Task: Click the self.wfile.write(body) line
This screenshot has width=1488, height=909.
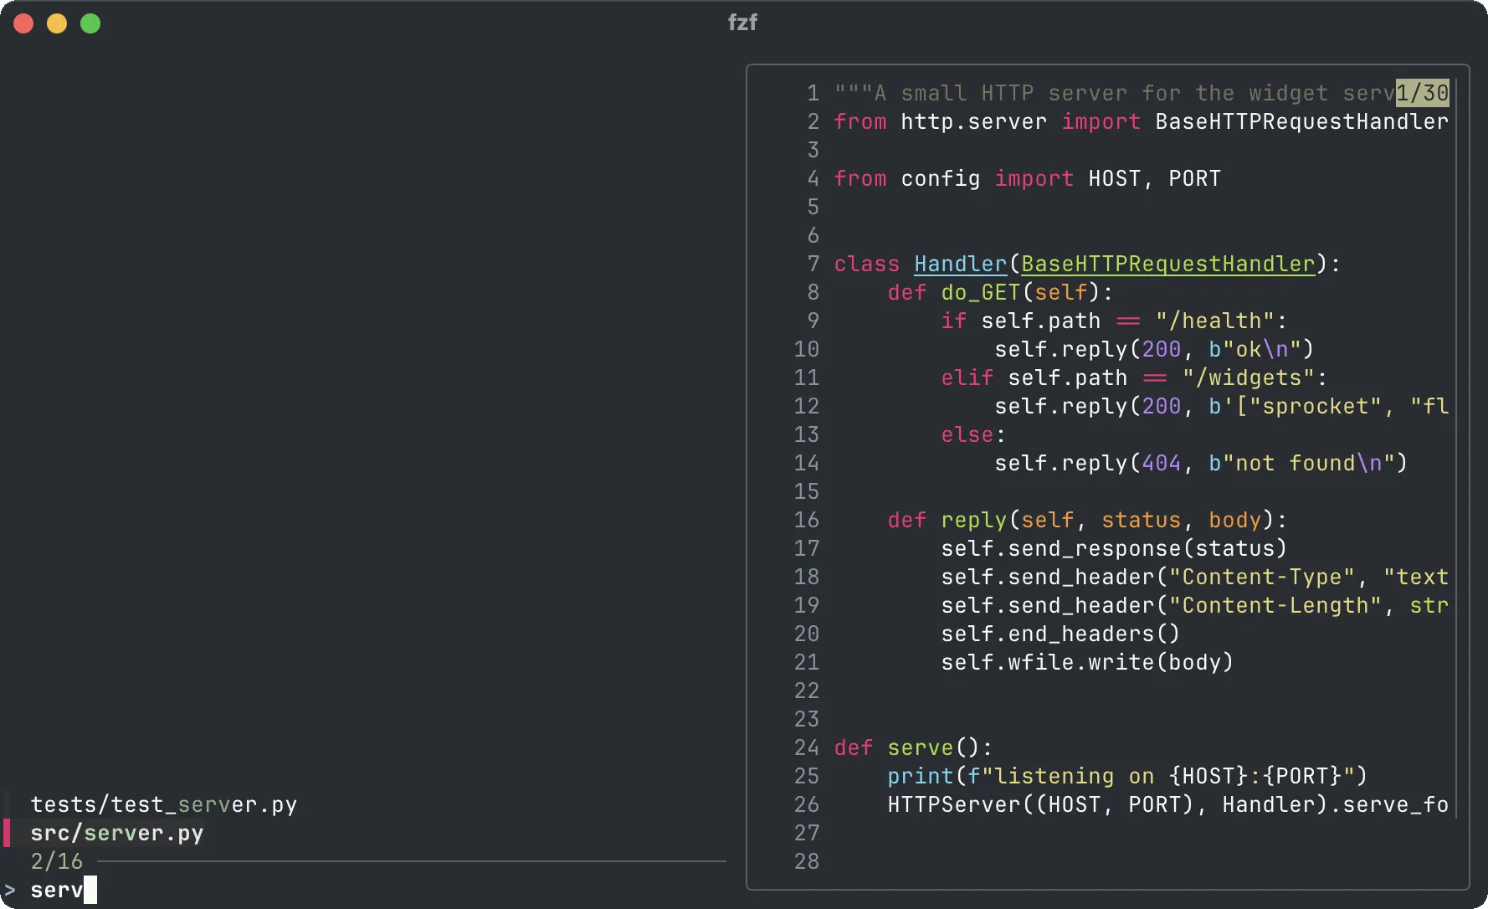Action: tap(1087, 662)
